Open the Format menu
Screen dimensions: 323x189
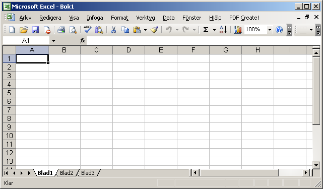119,18
